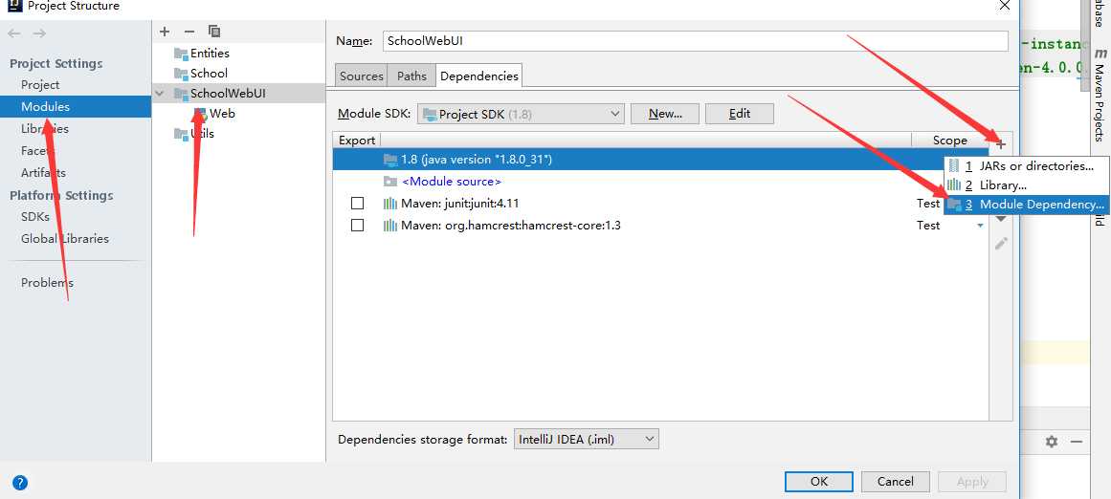Click the edit dependency pencil icon
This screenshot has height=499, width=1111.
tap(1000, 244)
